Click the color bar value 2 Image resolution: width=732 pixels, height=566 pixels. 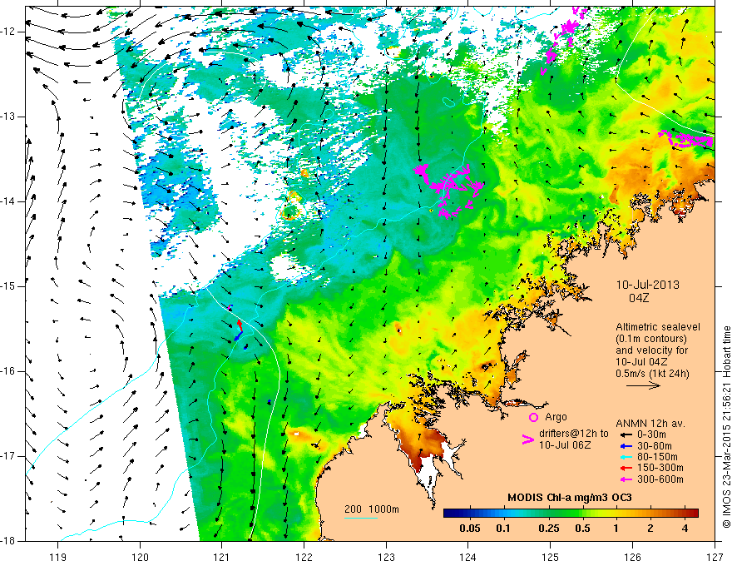pos(650,529)
